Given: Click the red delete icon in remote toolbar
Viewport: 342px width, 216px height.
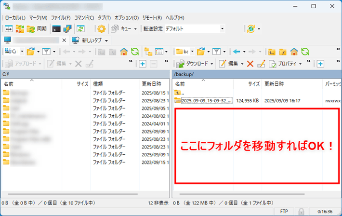Looking at the screenshot, I should pos(250,64).
